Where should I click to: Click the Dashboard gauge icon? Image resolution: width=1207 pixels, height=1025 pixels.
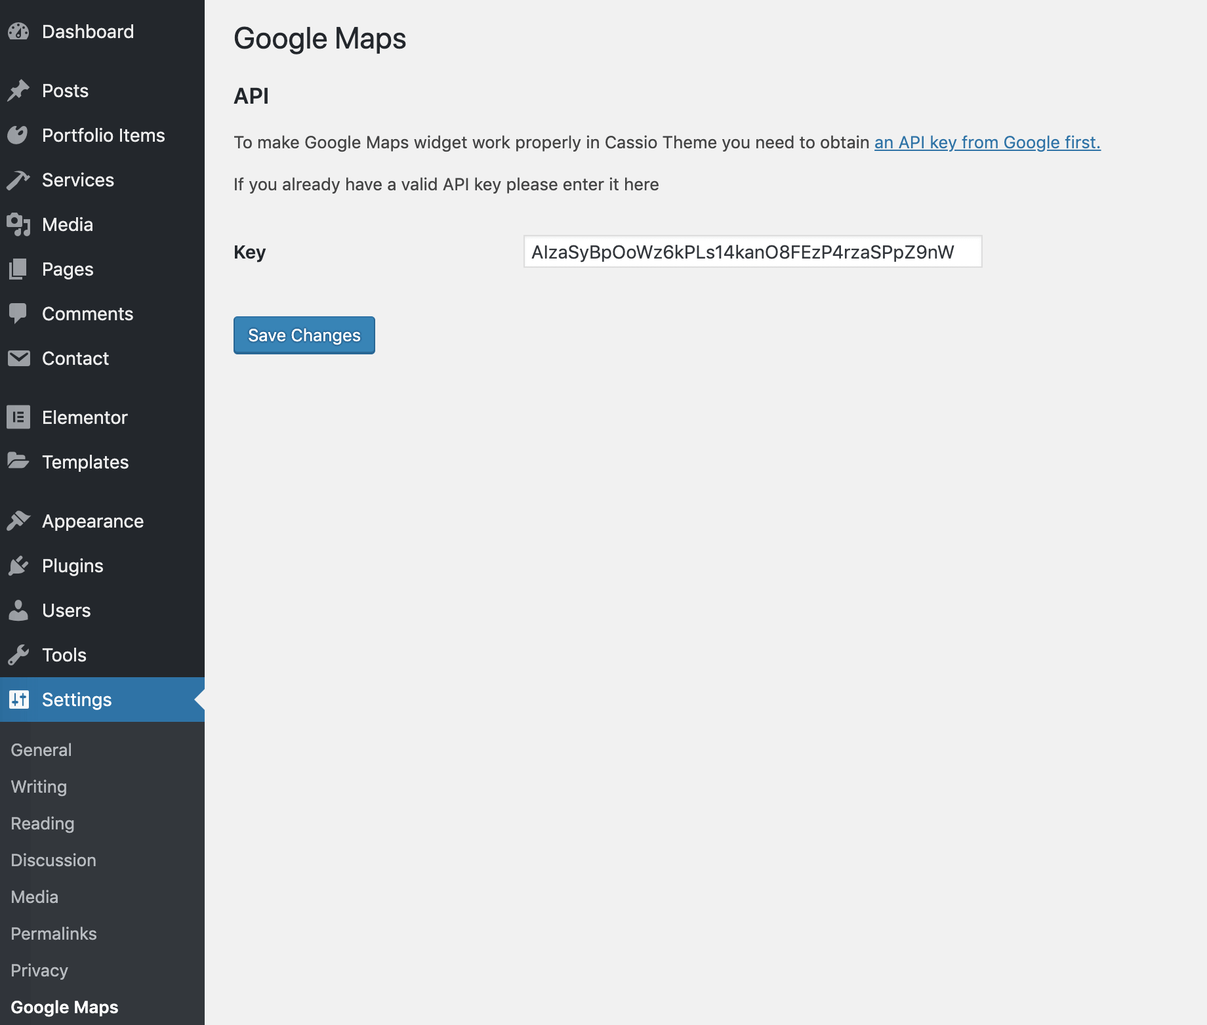tap(18, 31)
